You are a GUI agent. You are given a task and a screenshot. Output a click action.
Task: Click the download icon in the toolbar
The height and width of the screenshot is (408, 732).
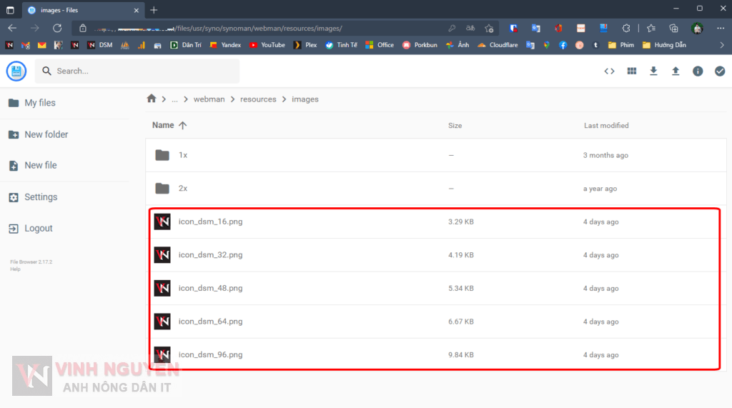tap(653, 71)
